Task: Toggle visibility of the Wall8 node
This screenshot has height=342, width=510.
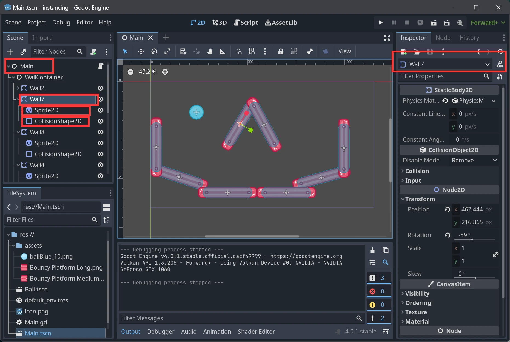Action: (x=100, y=132)
